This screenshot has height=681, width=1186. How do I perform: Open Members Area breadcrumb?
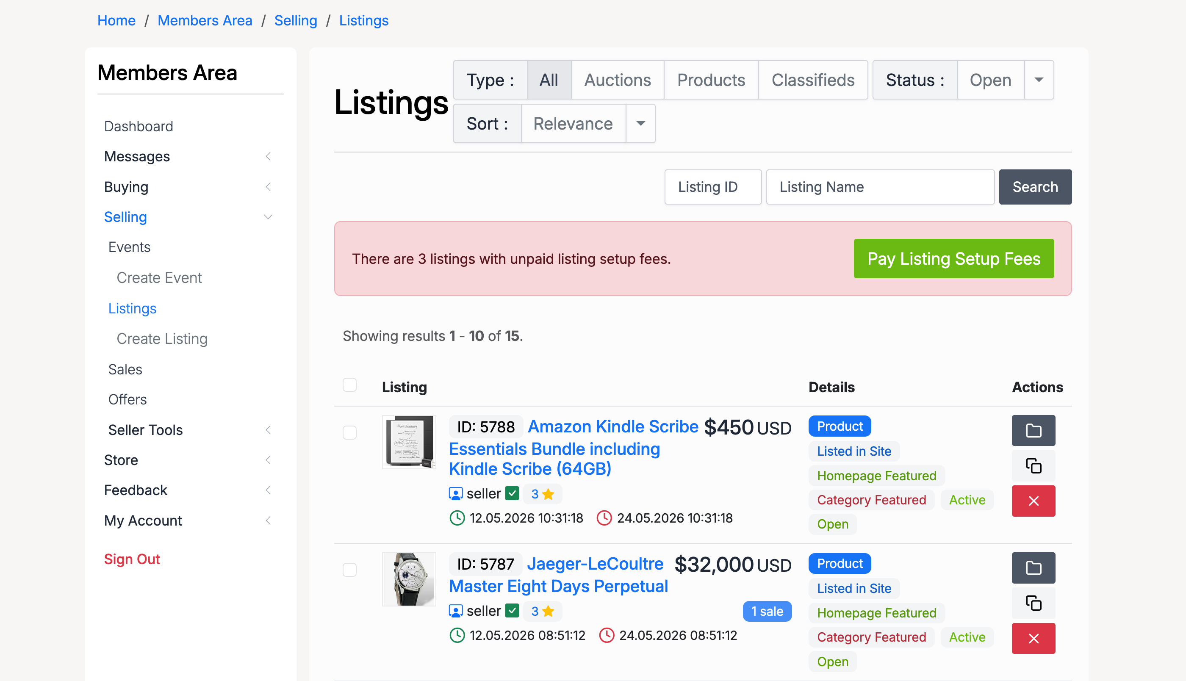click(x=205, y=21)
